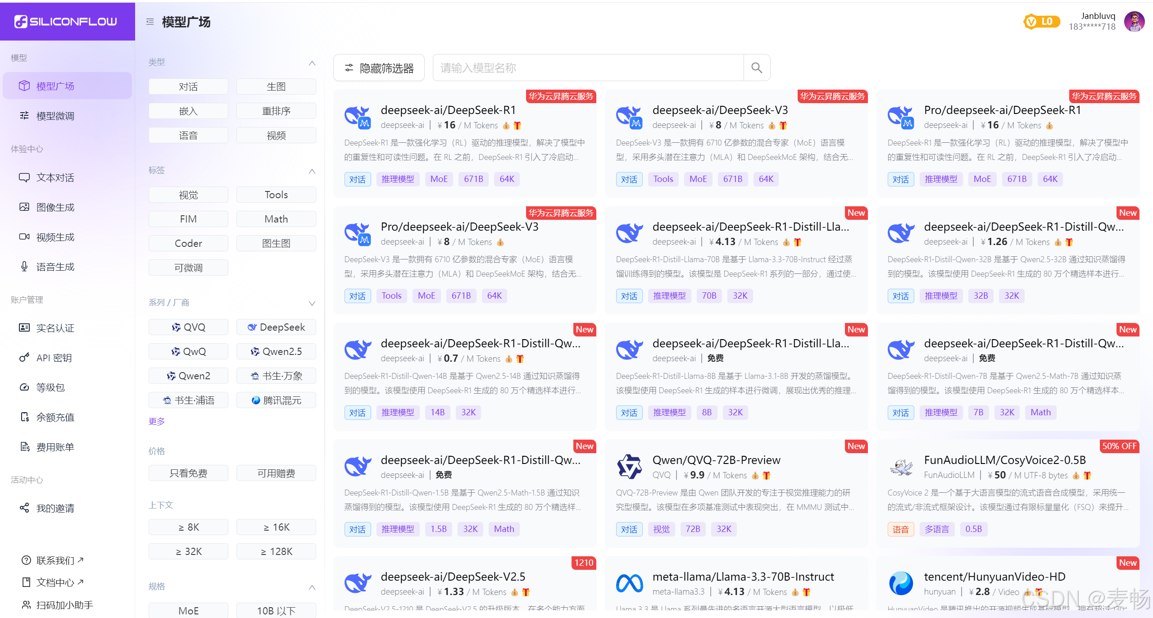Click the user avatar picture
Screen dimensions: 1153x618
point(1134,22)
